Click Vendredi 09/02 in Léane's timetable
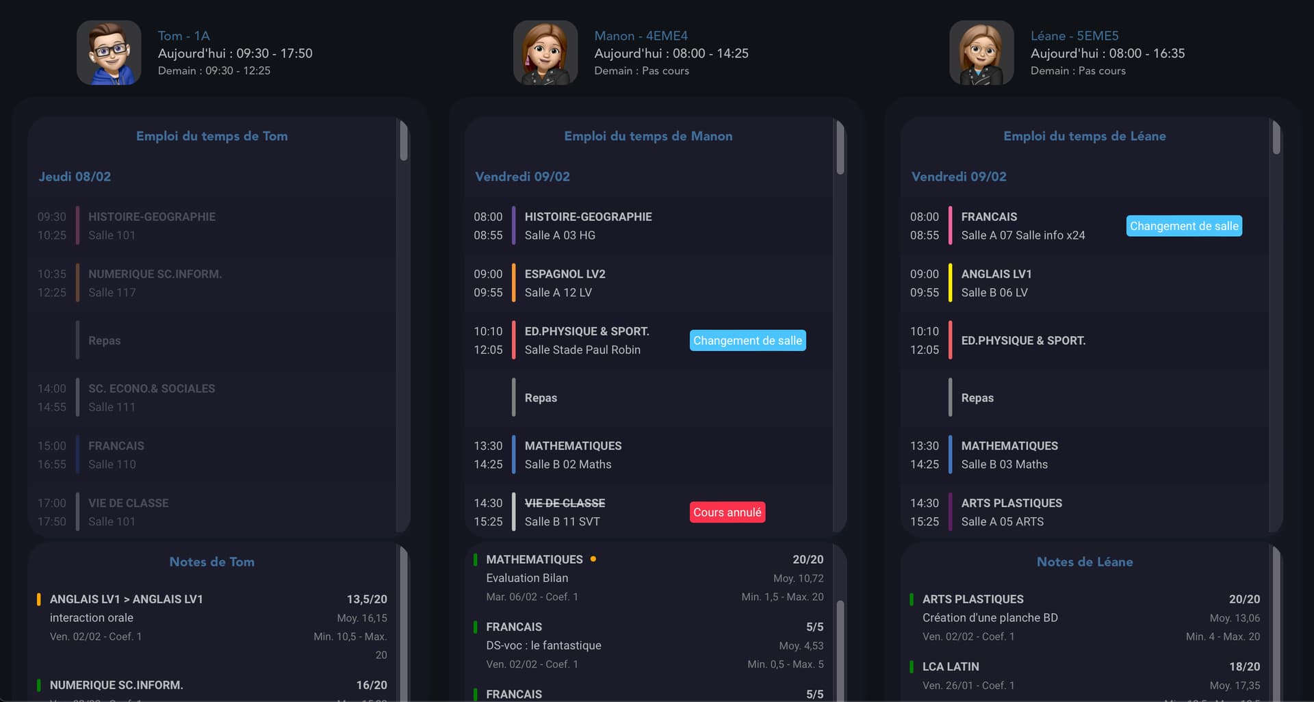Screen dimensions: 1314x702 click(x=959, y=177)
